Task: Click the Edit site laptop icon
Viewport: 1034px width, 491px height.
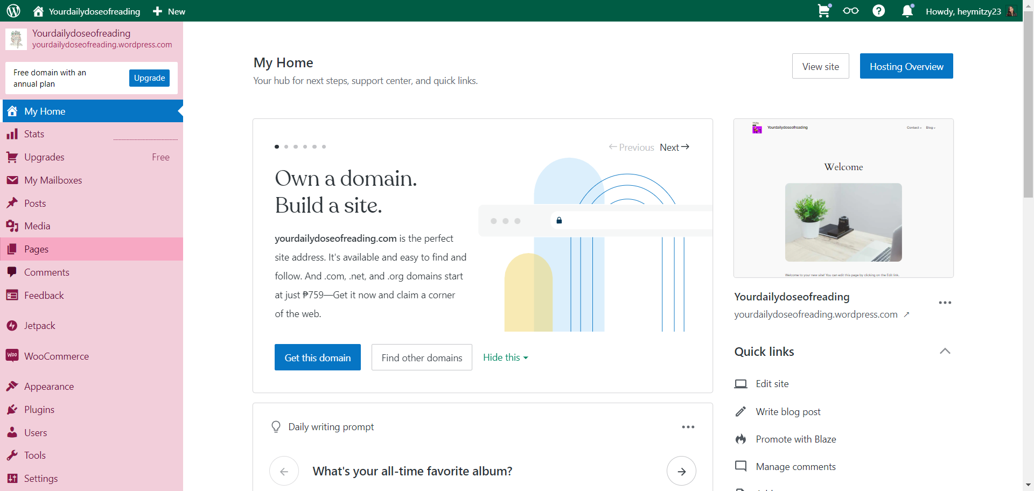Action: 741,384
